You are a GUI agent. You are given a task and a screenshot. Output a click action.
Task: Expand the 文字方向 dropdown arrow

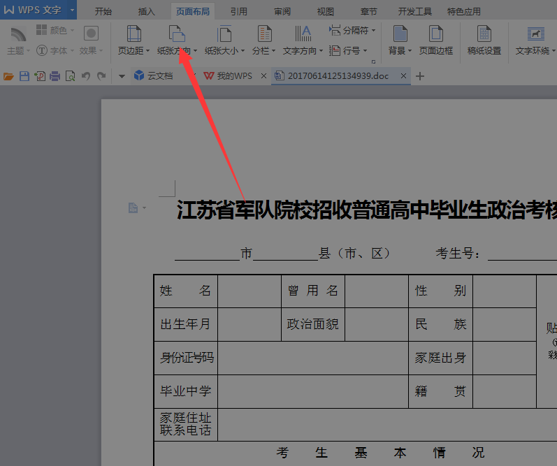321,51
